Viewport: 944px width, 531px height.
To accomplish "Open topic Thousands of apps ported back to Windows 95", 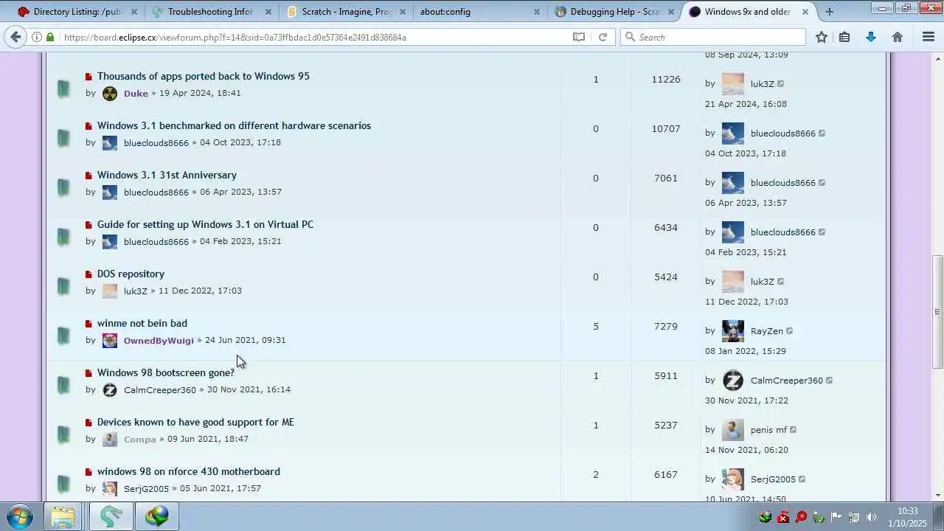I will point(203,76).
